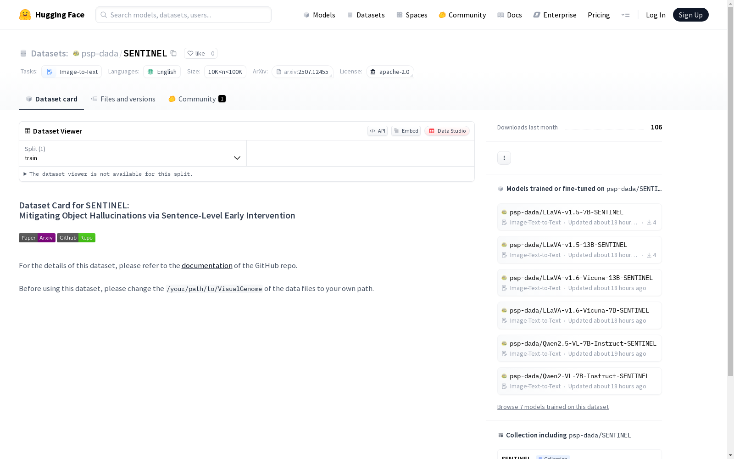Viewport: 734px width, 459px height.
Task: Click the Github Repo badge
Action: (x=76, y=238)
